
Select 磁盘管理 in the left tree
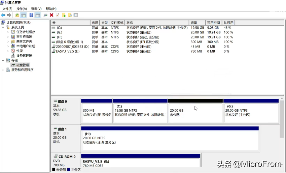click(23, 65)
